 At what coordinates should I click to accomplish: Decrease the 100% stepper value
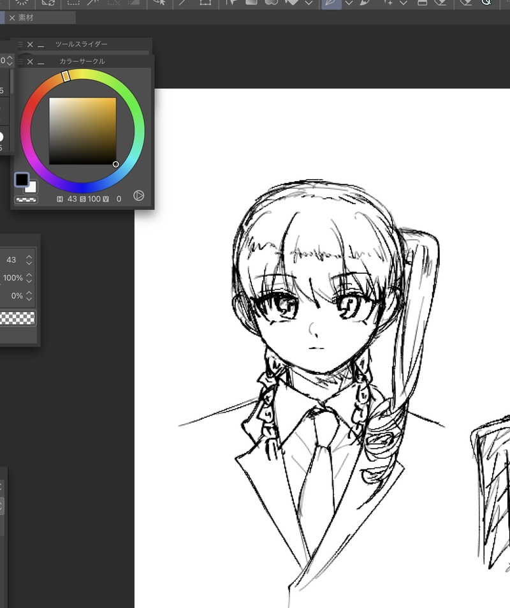(x=29, y=281)
